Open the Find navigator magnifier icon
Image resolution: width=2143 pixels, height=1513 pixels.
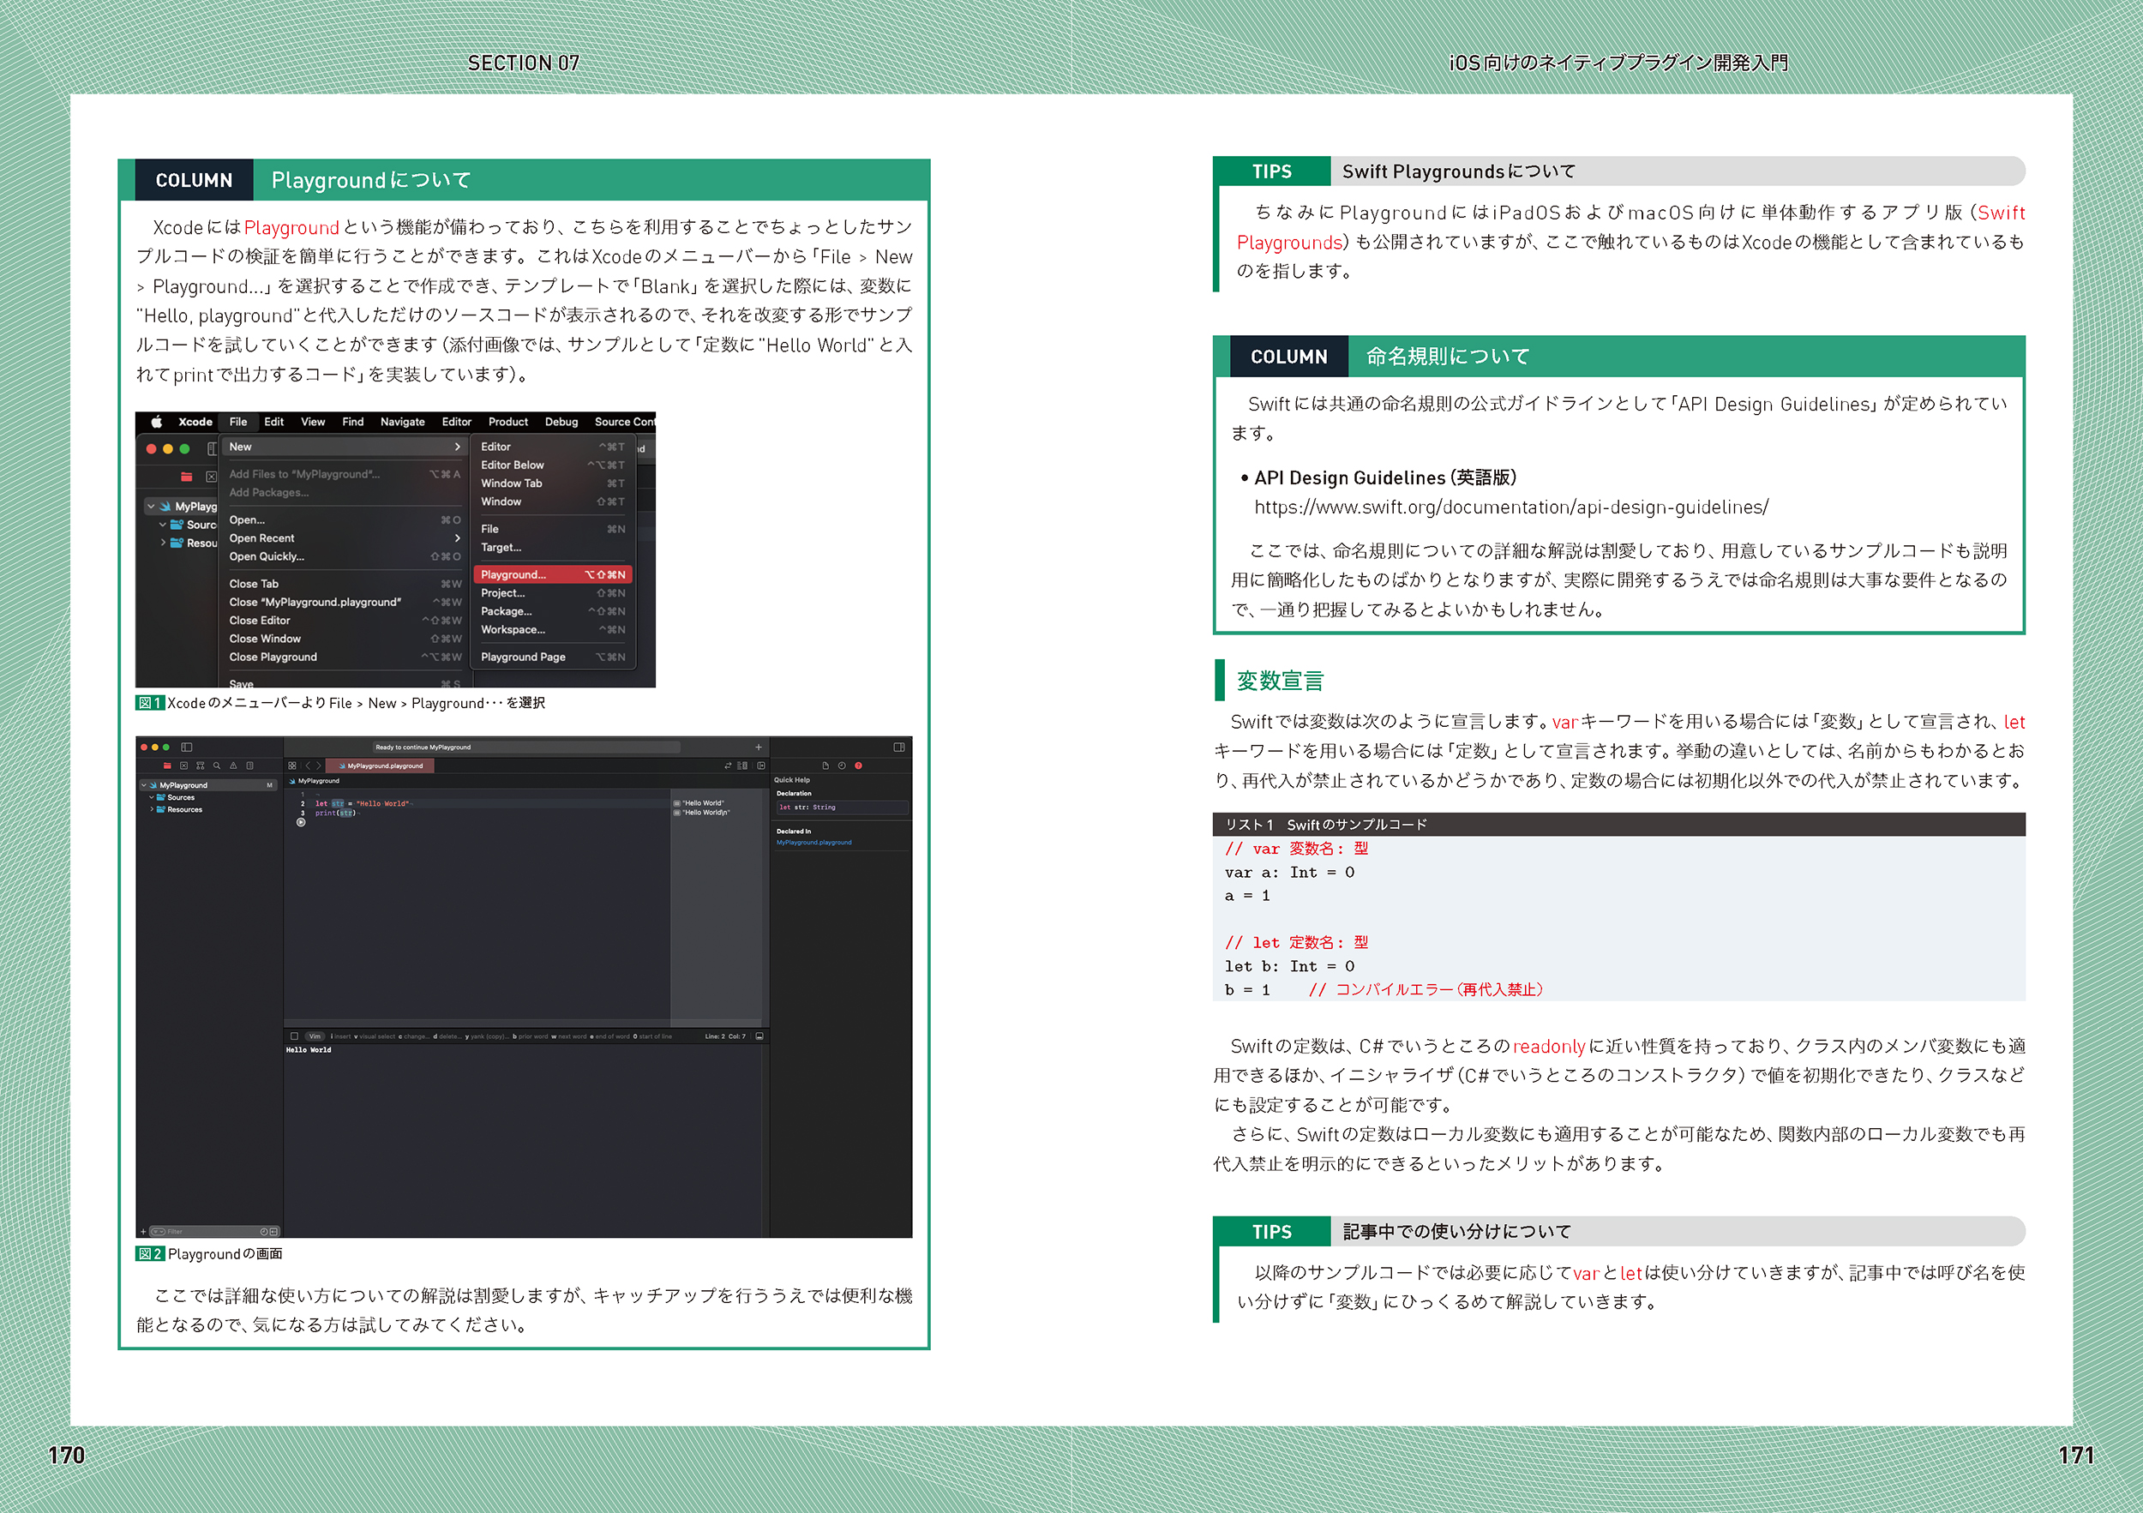pos(217,766)
